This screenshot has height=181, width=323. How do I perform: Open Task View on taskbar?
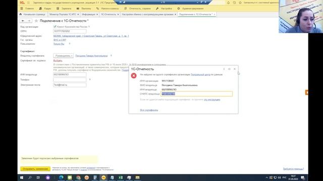38,177
